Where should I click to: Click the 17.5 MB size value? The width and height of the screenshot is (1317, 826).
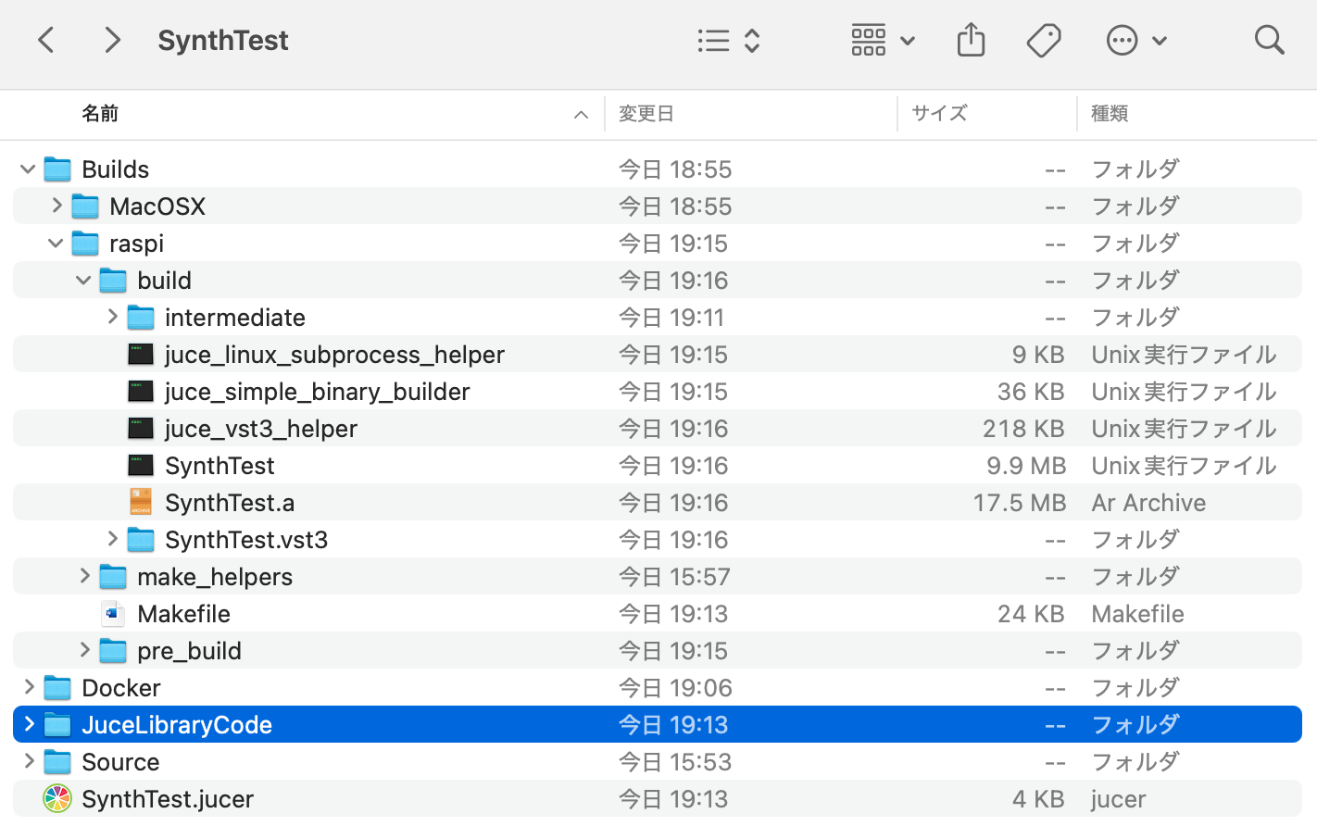1020,503
